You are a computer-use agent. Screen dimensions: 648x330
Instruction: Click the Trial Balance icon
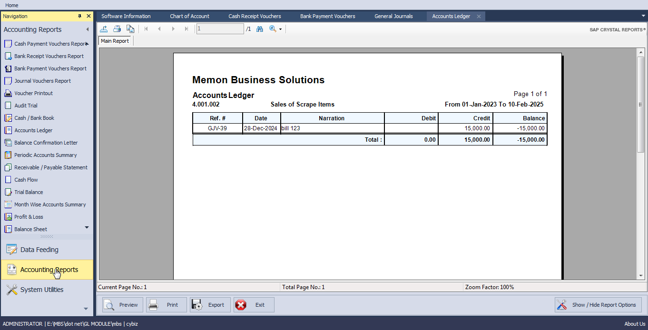point(8,192)
